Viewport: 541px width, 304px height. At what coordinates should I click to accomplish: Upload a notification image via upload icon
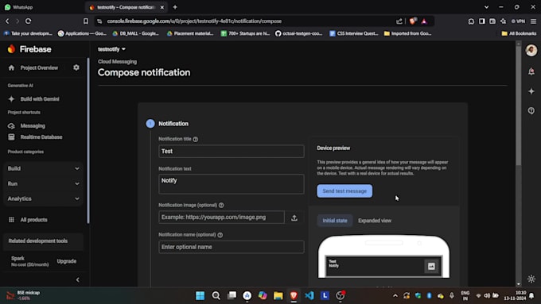point(294,217)
